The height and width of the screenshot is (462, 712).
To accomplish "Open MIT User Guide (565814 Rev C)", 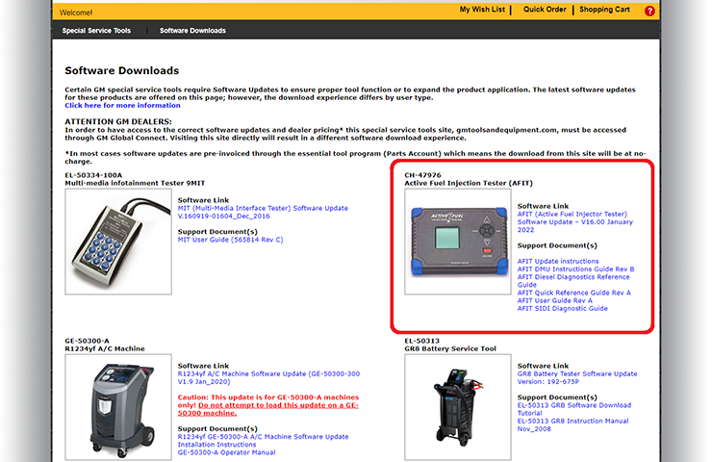I will (230, 240).
